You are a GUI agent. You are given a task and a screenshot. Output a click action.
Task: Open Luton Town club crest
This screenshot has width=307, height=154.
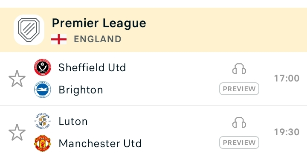point(43,121)
